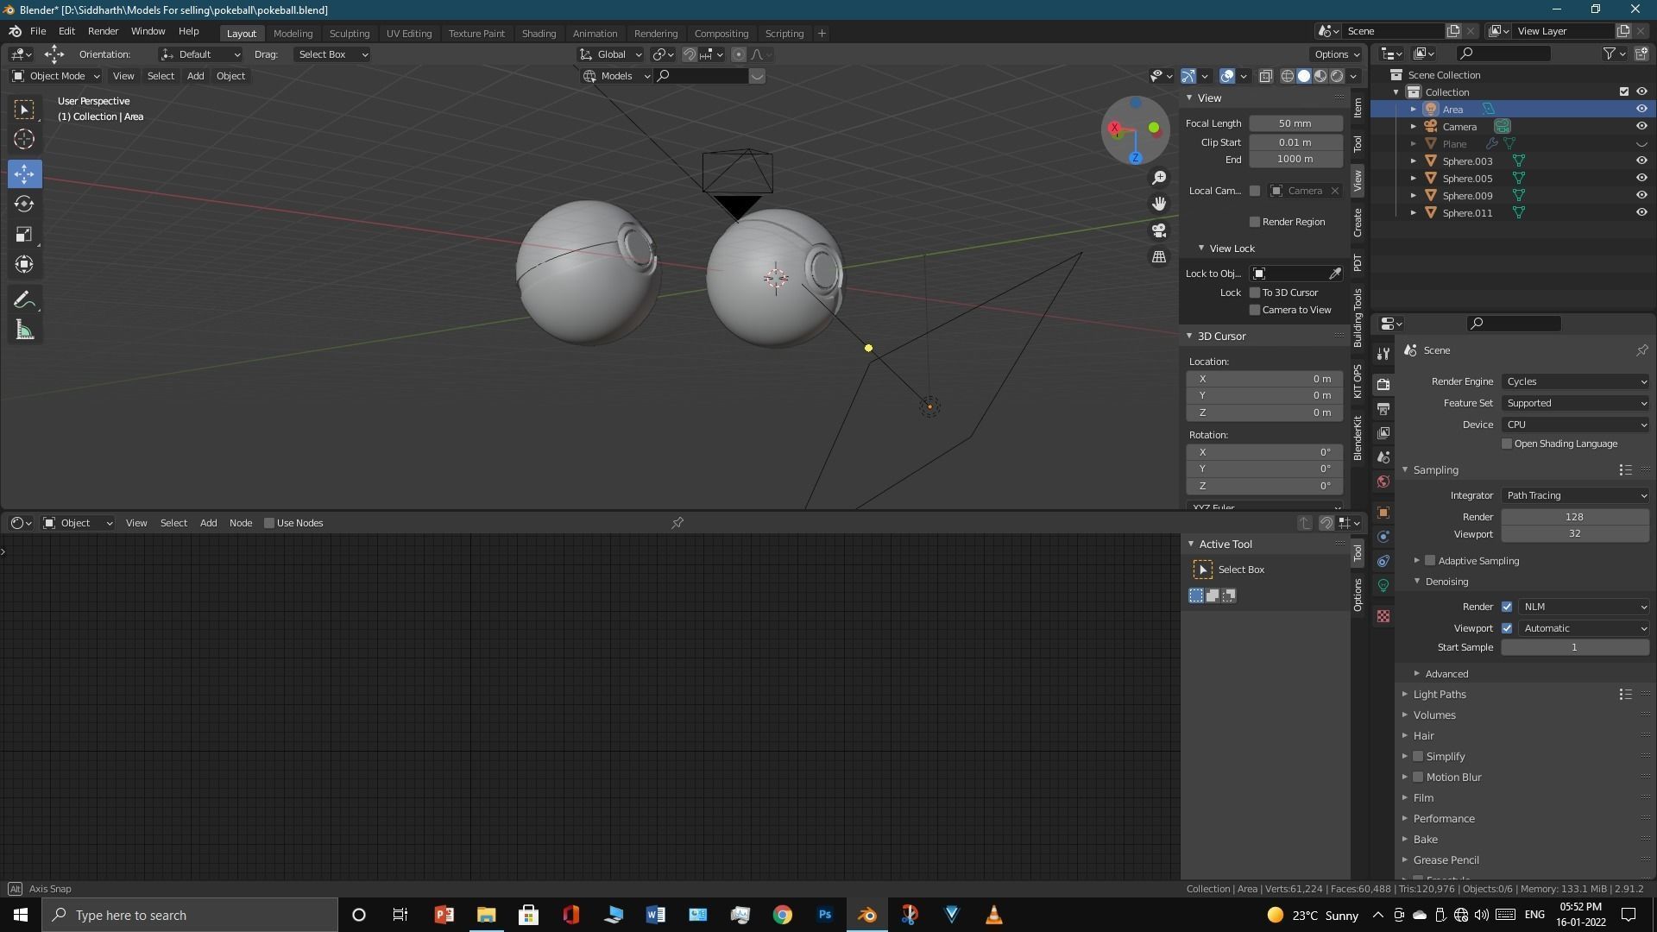The width and height of the screenshot is (1657, 932).
Task: Click the pan view hand icon
Action: (x=1159, y=204)
